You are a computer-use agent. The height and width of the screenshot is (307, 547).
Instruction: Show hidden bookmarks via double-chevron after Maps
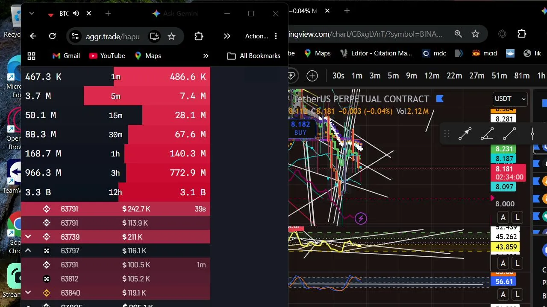point(206,56)
